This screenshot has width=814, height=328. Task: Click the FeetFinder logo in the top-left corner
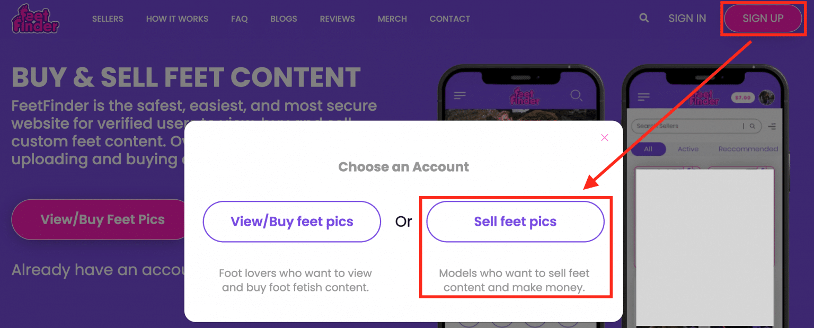point(34,19)
